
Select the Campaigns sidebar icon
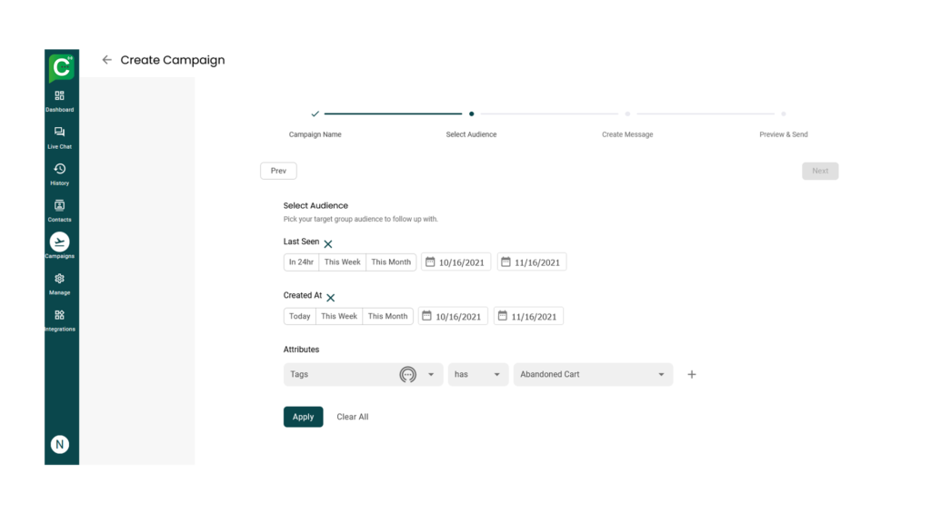click(60, 242)
